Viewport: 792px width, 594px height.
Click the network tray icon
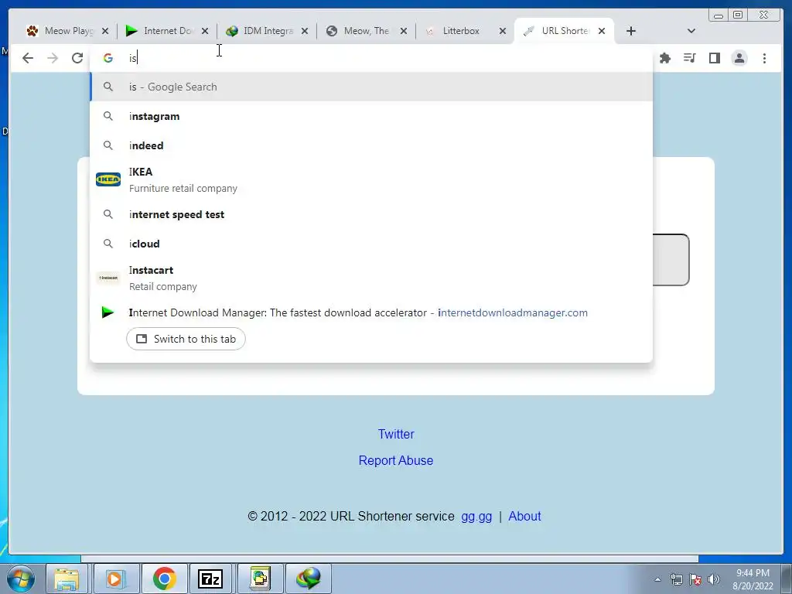pyautogui.click(x=676, y=579)
